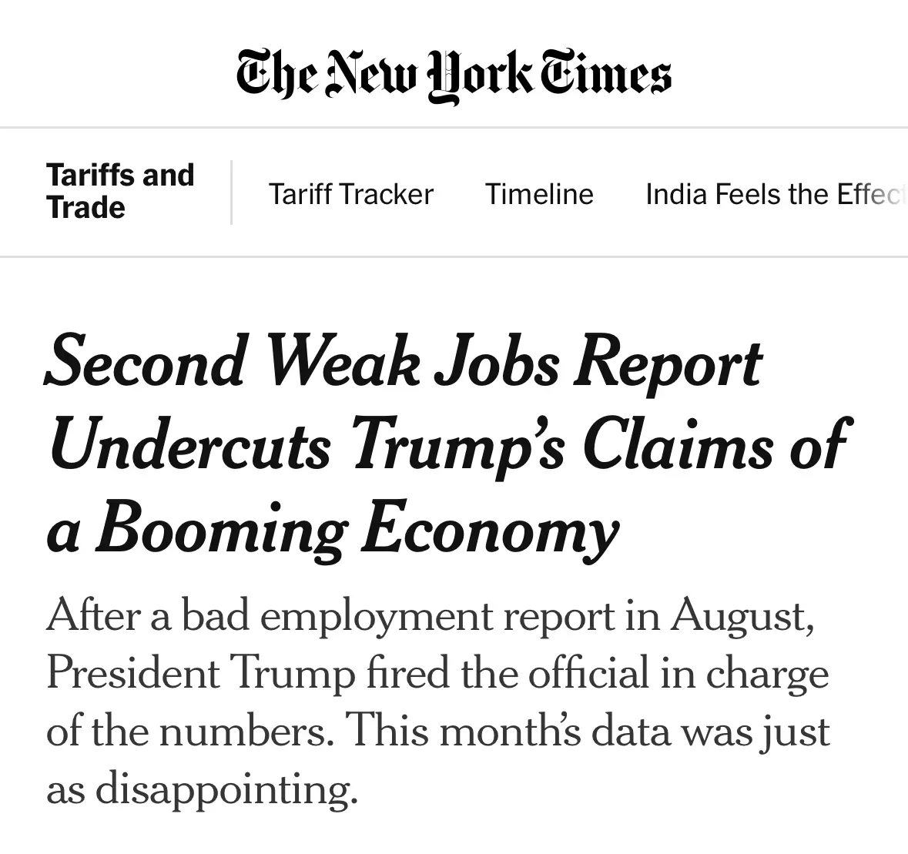Switch to the Timeline tab
Screen dimensions: 908x854
539,194
